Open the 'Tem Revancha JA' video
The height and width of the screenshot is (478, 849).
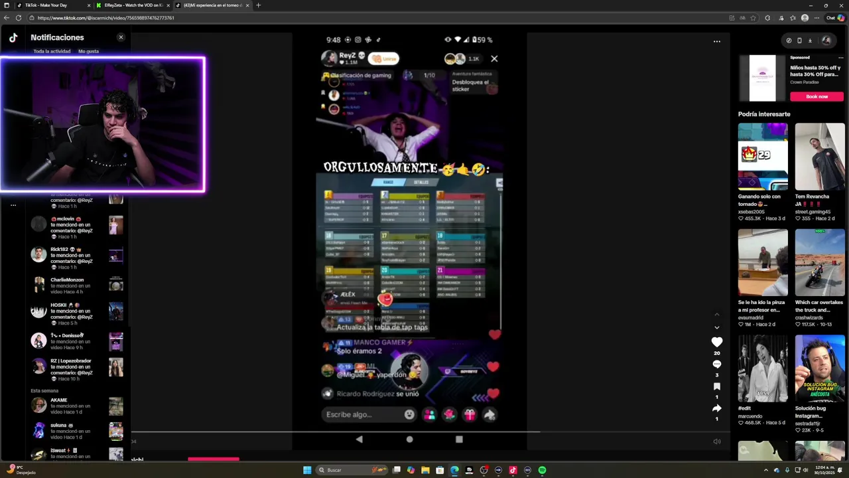(820, 157)
